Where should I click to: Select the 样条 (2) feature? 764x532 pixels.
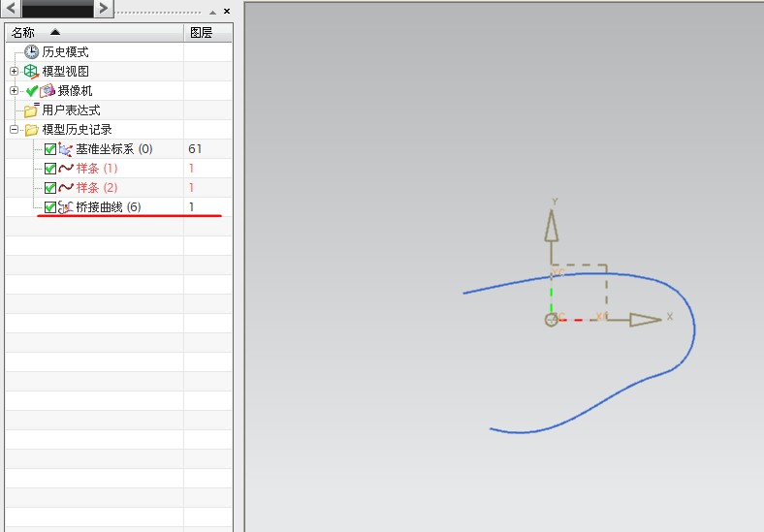97,188
